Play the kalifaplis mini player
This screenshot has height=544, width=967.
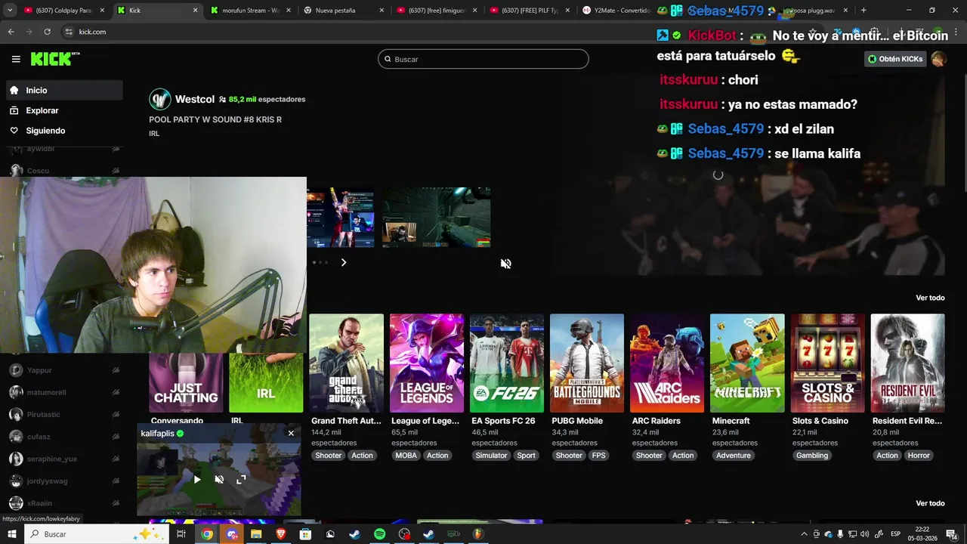[197, 480]
